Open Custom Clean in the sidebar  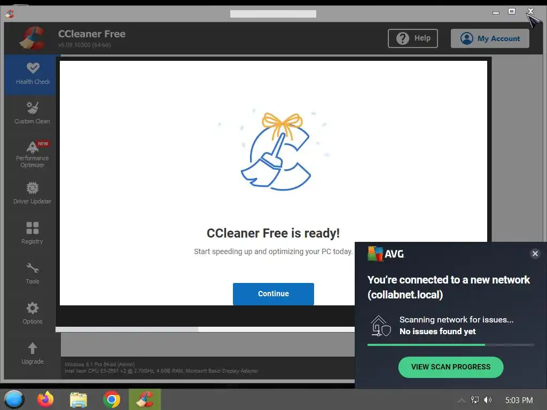coord(32,113)
